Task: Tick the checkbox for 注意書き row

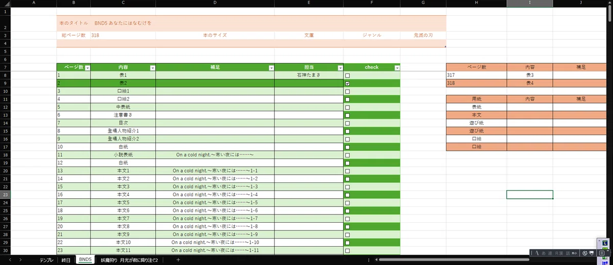Action: tap(348, 115)
